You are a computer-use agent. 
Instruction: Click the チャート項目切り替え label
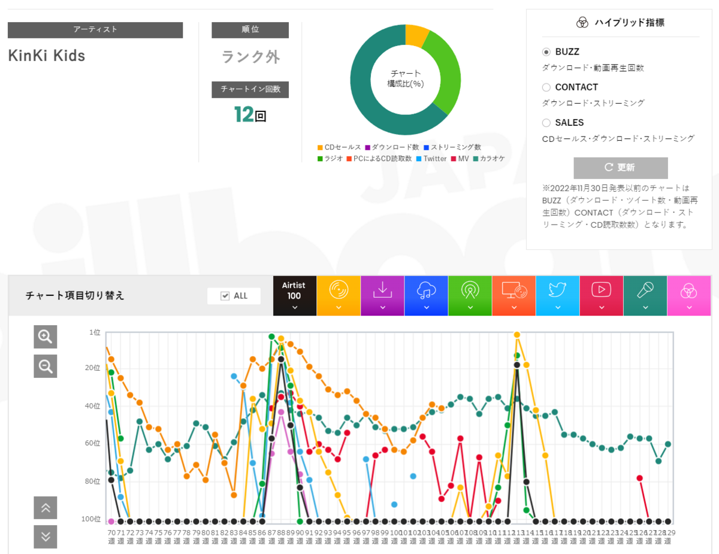[x=75, y=295]
